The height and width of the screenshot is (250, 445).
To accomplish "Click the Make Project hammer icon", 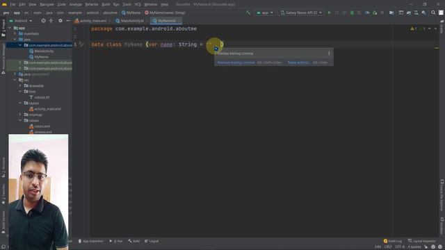I will pos(248,12).
